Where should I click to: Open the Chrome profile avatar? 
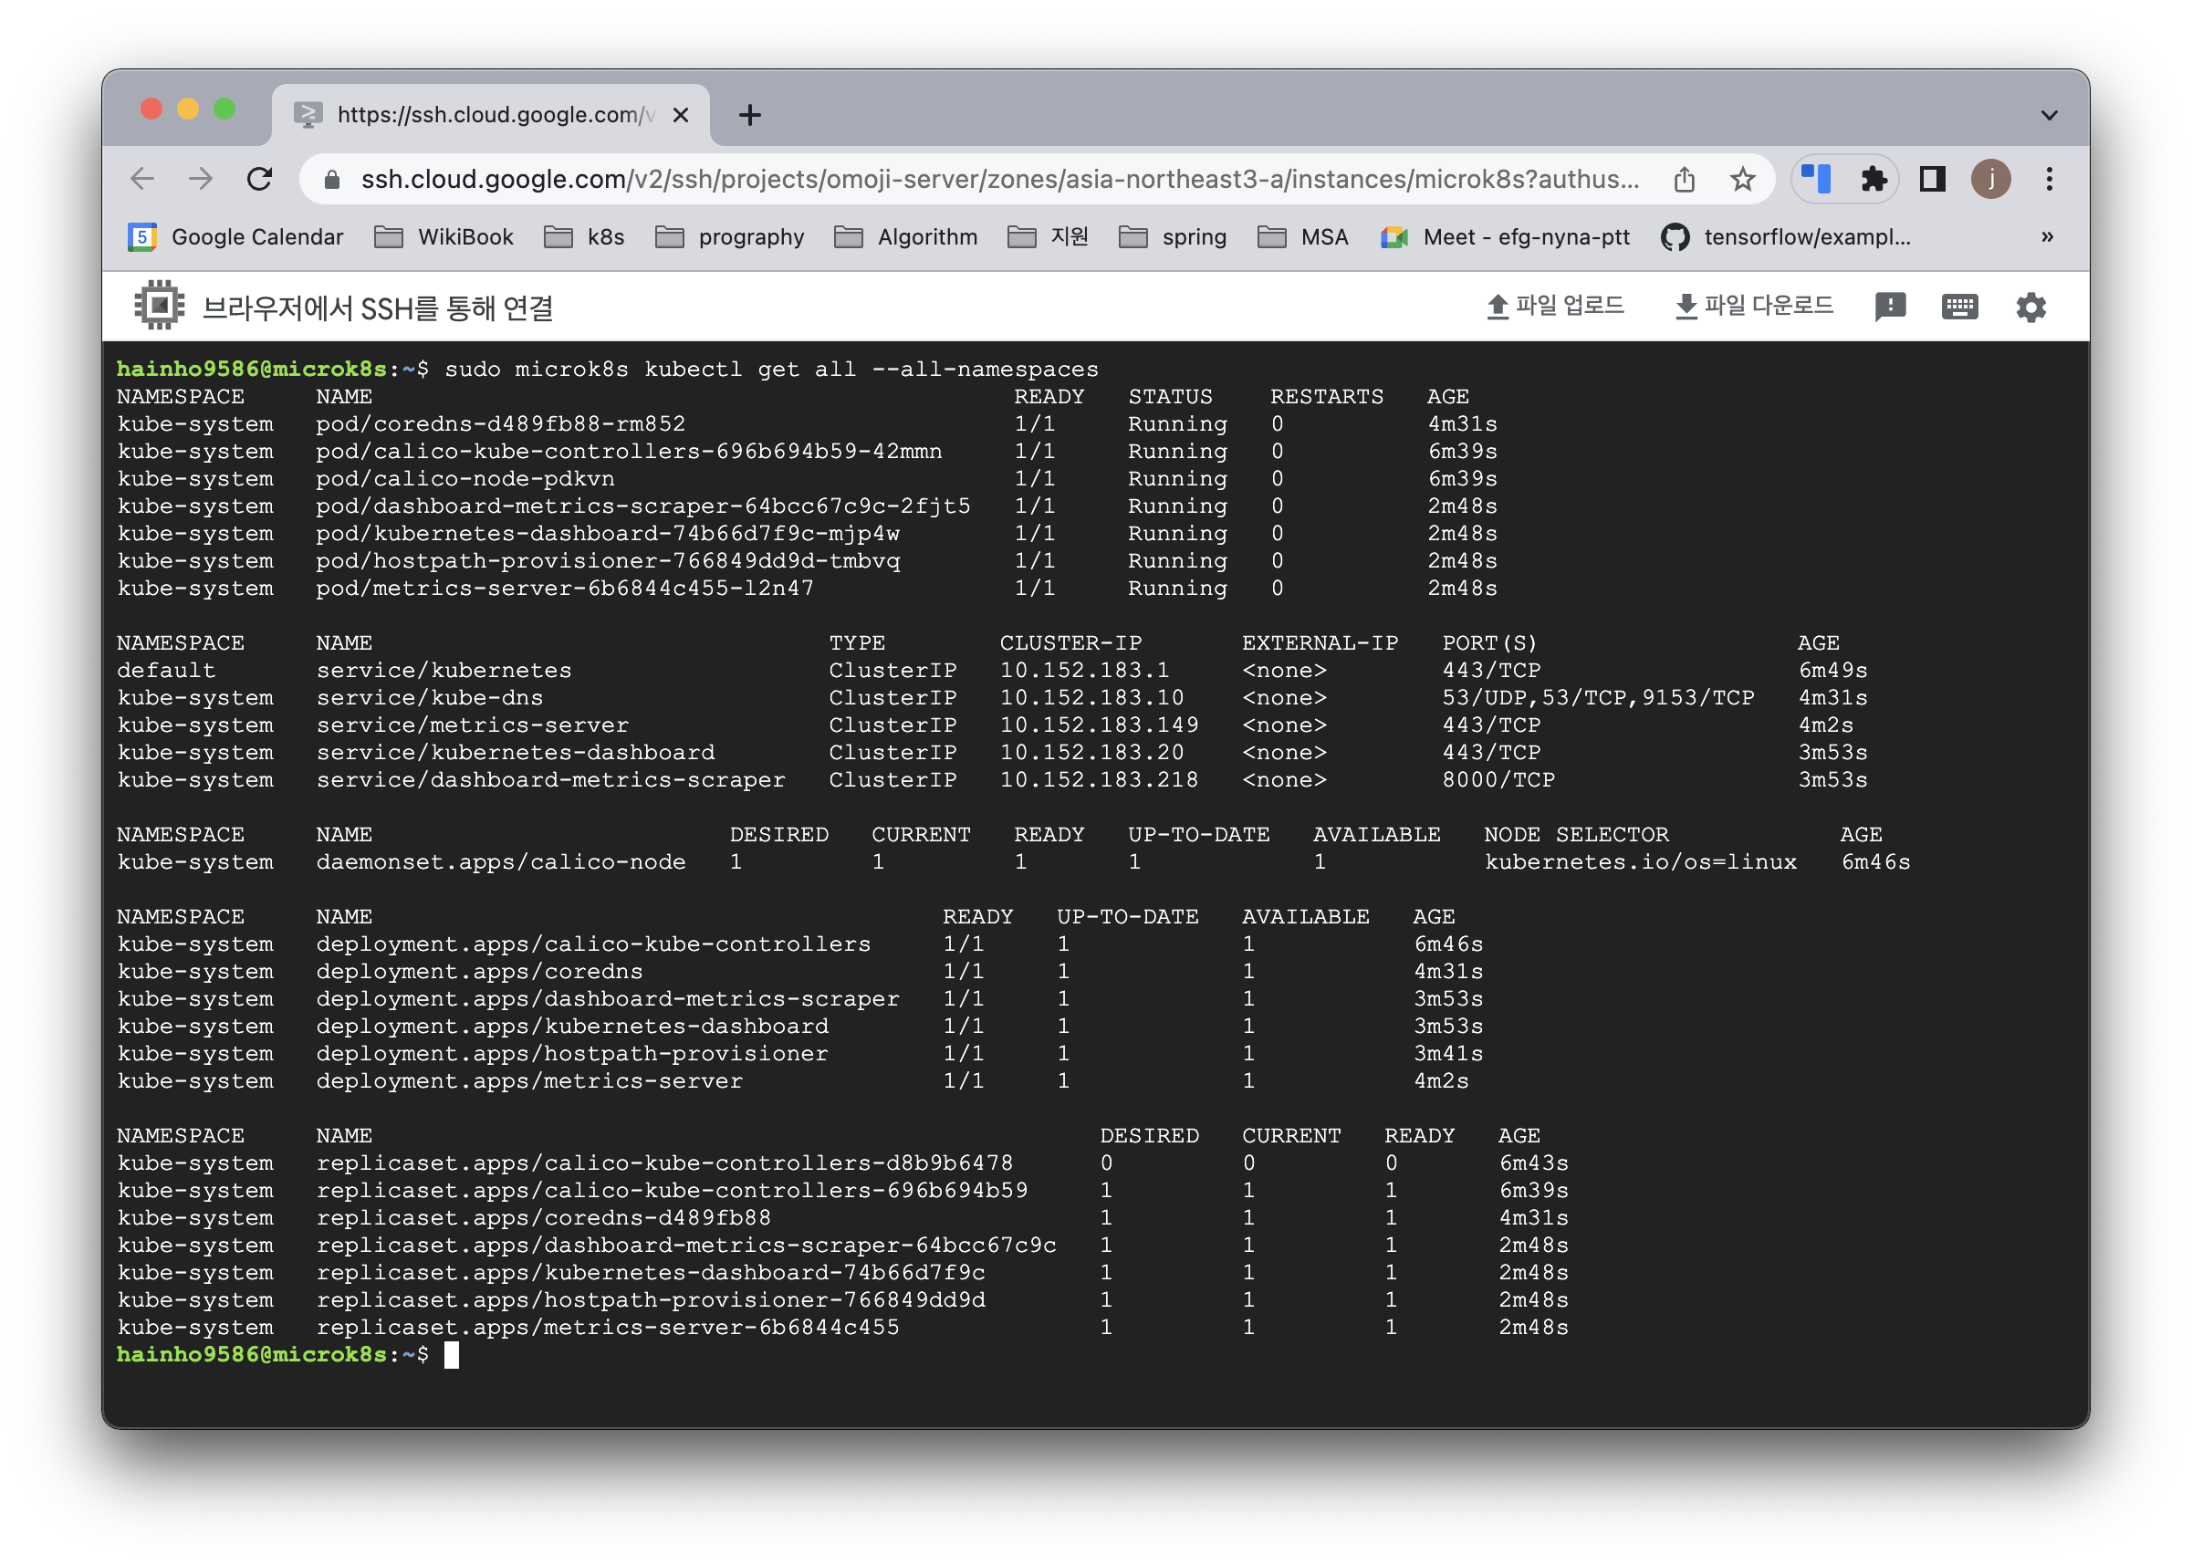coord(1990,179)
